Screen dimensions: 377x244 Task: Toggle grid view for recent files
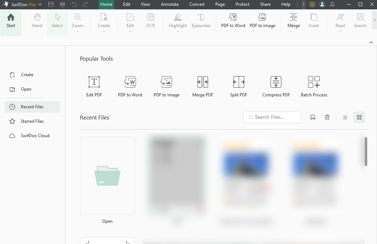click(x=359, y=117)
